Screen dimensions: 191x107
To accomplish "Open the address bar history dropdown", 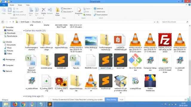I will tap(155, 22).
